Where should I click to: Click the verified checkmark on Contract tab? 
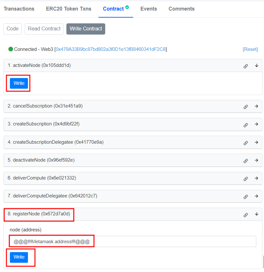(x=127, y=7)
